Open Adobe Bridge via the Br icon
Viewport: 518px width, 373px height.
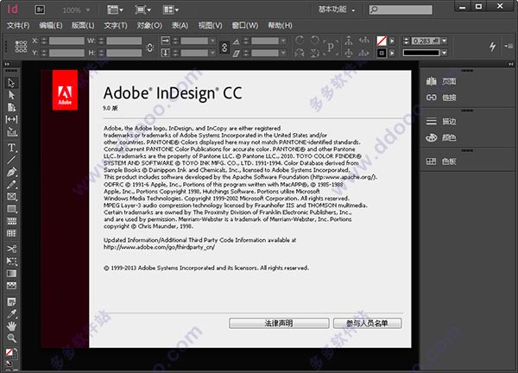click(x=40, y=9)
